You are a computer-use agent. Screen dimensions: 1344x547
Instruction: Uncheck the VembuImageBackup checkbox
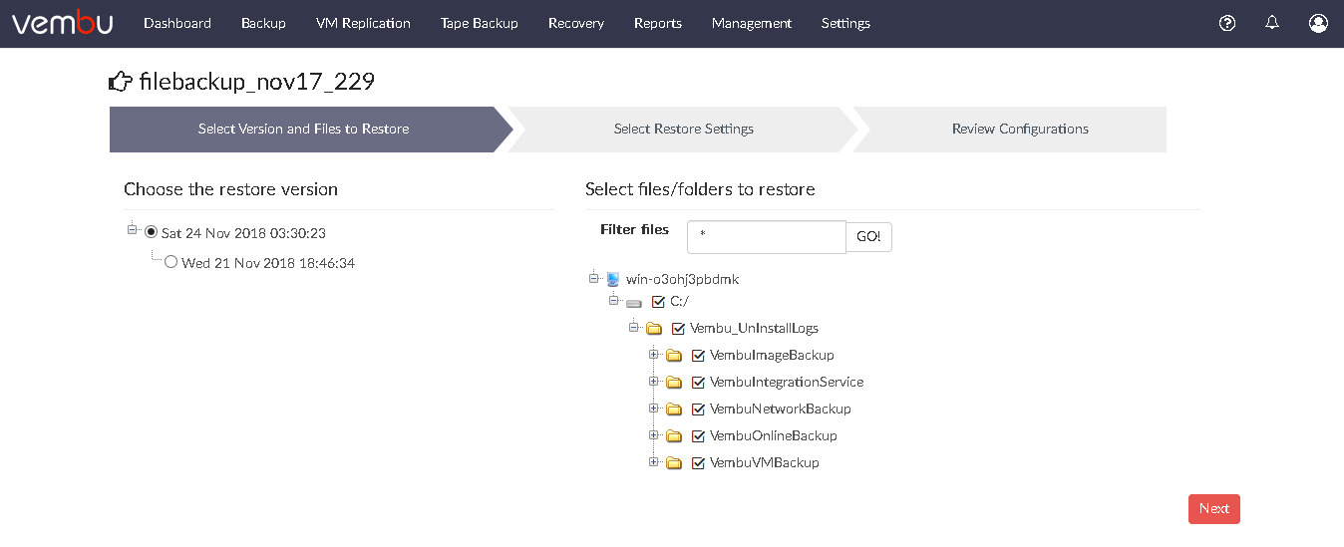[x=698, y=355]
